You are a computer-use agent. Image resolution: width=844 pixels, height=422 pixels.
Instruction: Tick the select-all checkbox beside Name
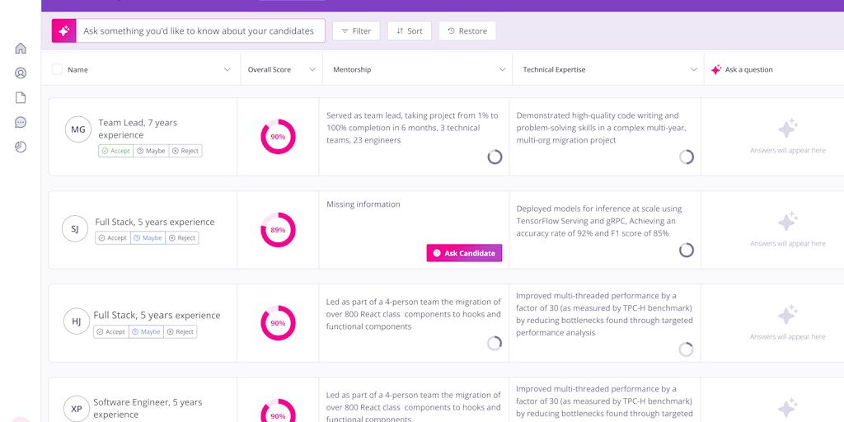(57, 70)
